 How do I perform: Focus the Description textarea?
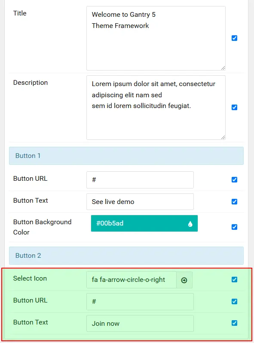coord(156,108)
